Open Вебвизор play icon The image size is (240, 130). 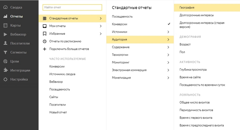[5, 34]
